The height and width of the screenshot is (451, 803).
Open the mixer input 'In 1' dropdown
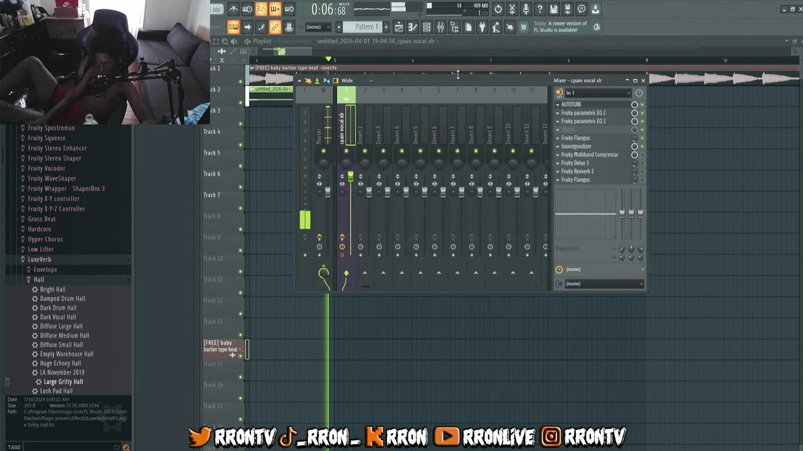(598, 93)
